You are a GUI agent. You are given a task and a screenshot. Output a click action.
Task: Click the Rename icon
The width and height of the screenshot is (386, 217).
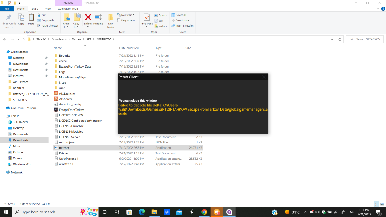98,17
